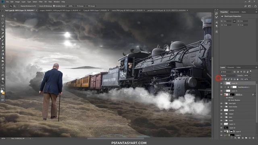Create a new group with folder icon
This screenshot has width=258, height=145.
point(246,138)
